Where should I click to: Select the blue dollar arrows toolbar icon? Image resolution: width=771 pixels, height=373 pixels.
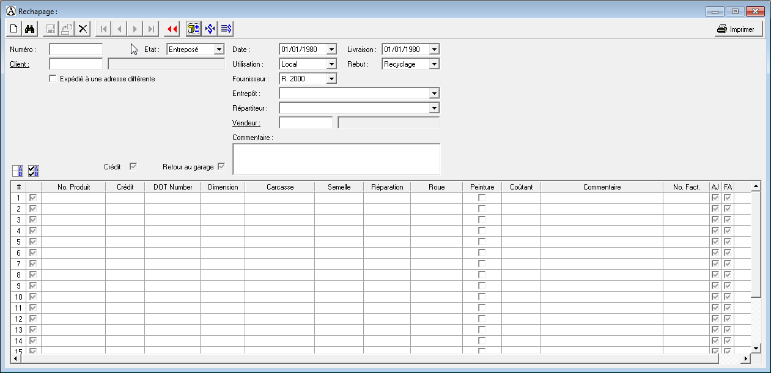209,28
